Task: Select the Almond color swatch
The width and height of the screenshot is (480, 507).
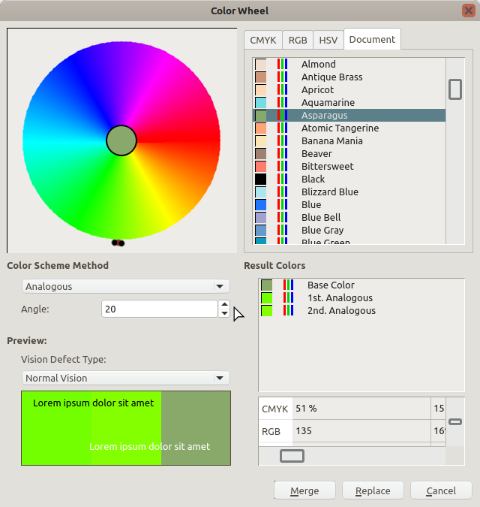Action: tap(318, 65)
